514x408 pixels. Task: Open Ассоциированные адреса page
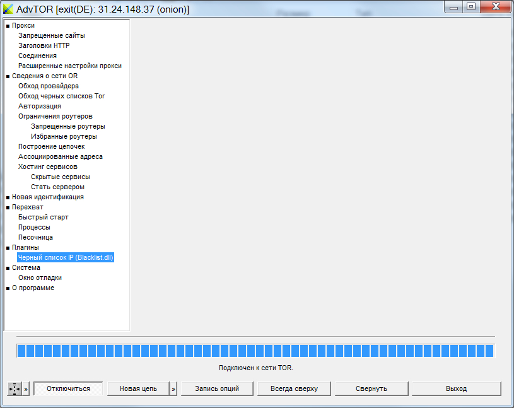pyautogui.click(x=61, y=156)
